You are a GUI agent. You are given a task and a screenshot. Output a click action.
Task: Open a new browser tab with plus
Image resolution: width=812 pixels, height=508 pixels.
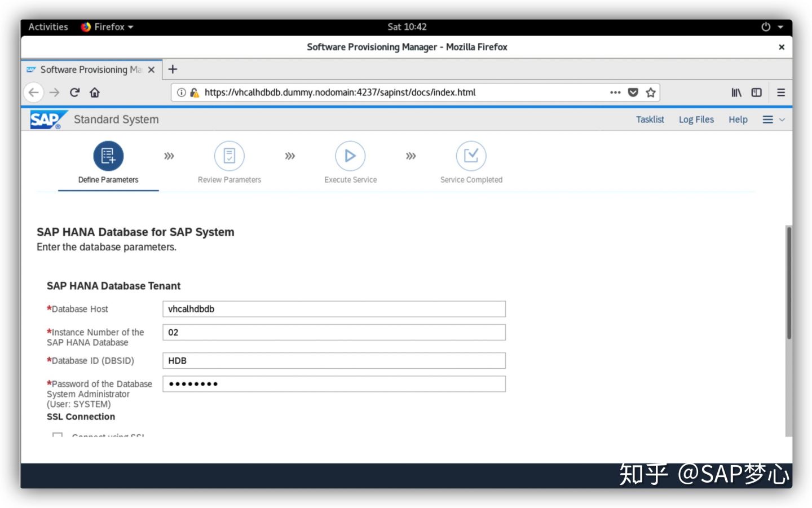[173, 69]
